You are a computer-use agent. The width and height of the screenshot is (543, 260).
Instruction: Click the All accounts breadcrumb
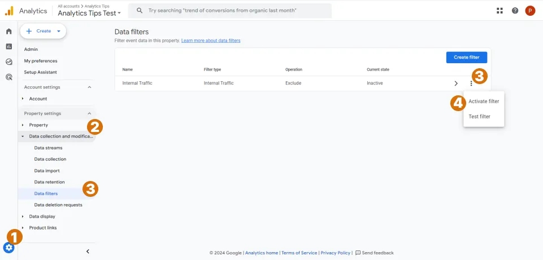(x=68, y=6)
